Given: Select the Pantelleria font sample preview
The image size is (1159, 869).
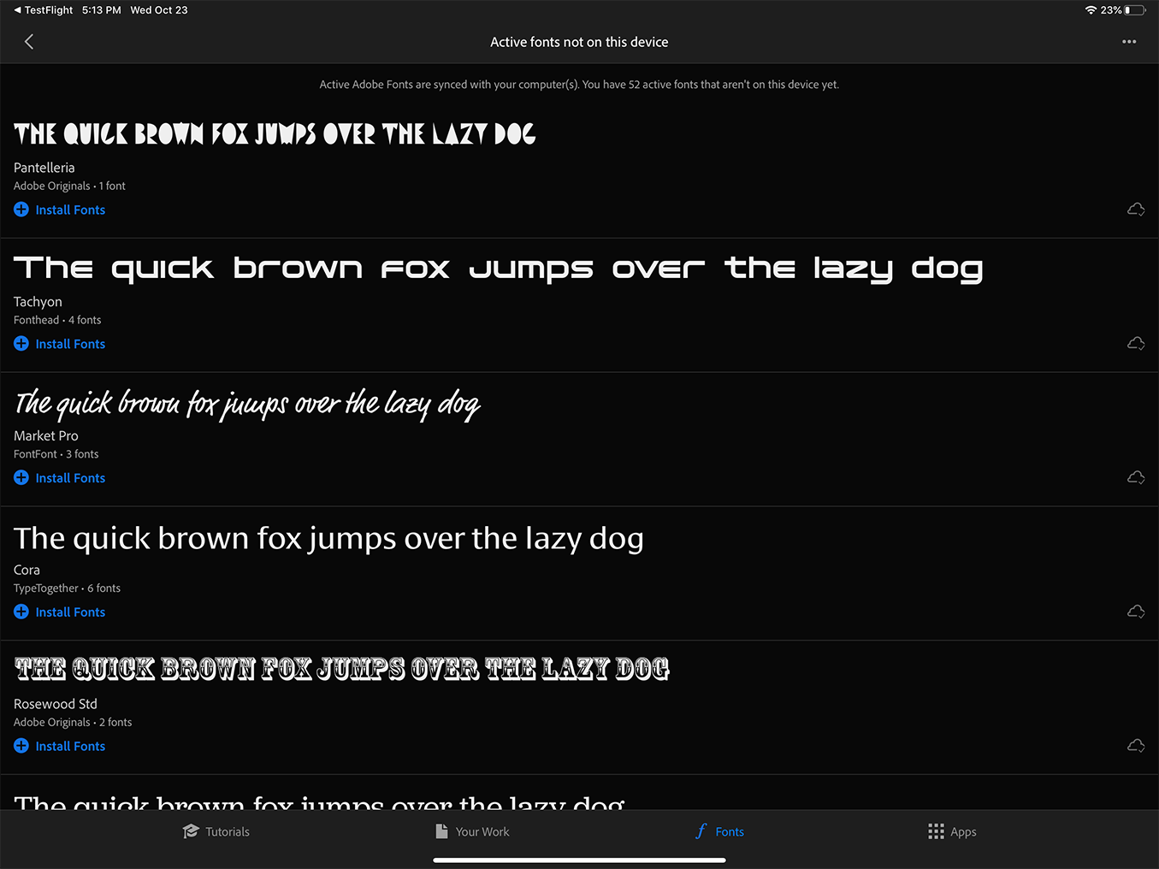Looking at the screenshot, I should [275, 134].
